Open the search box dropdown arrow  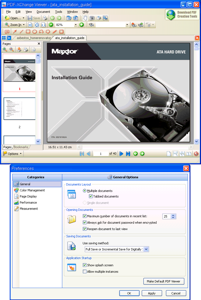point(127,25)
